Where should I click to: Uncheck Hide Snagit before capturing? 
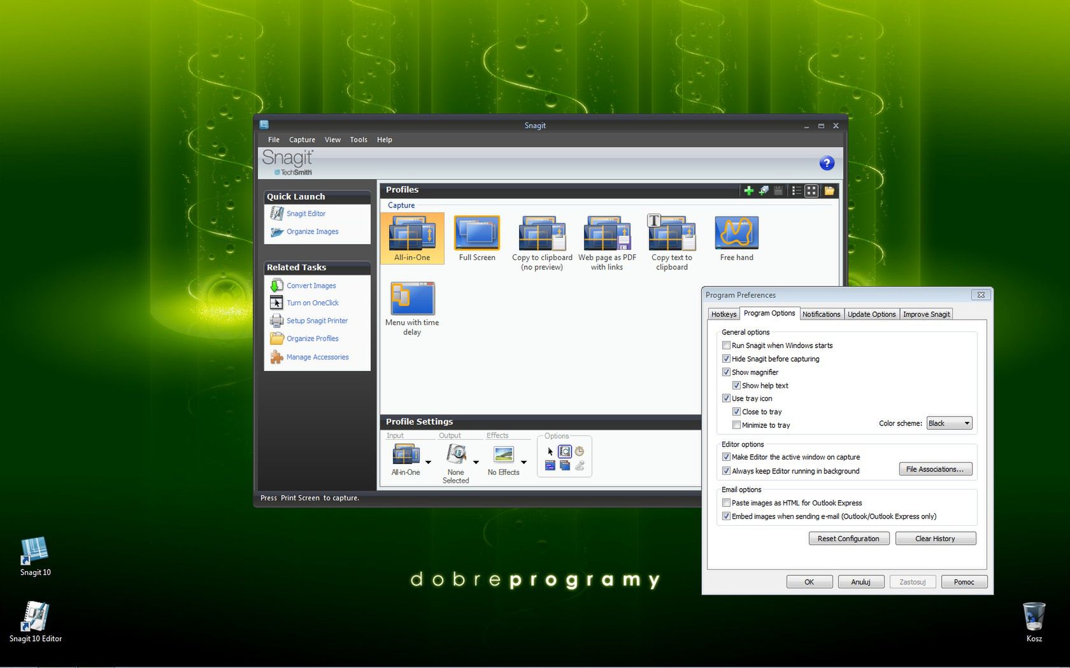click(726, 359)
